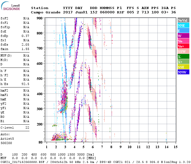Select the E blue legend swatch

point(183,31)
